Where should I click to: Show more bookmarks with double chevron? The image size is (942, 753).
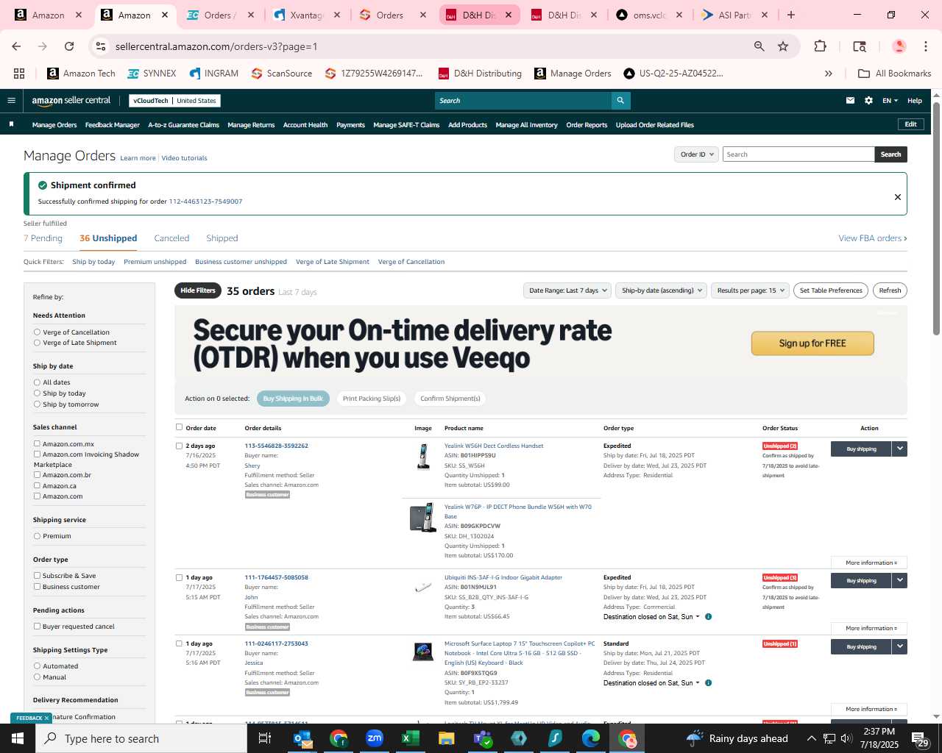828,74
